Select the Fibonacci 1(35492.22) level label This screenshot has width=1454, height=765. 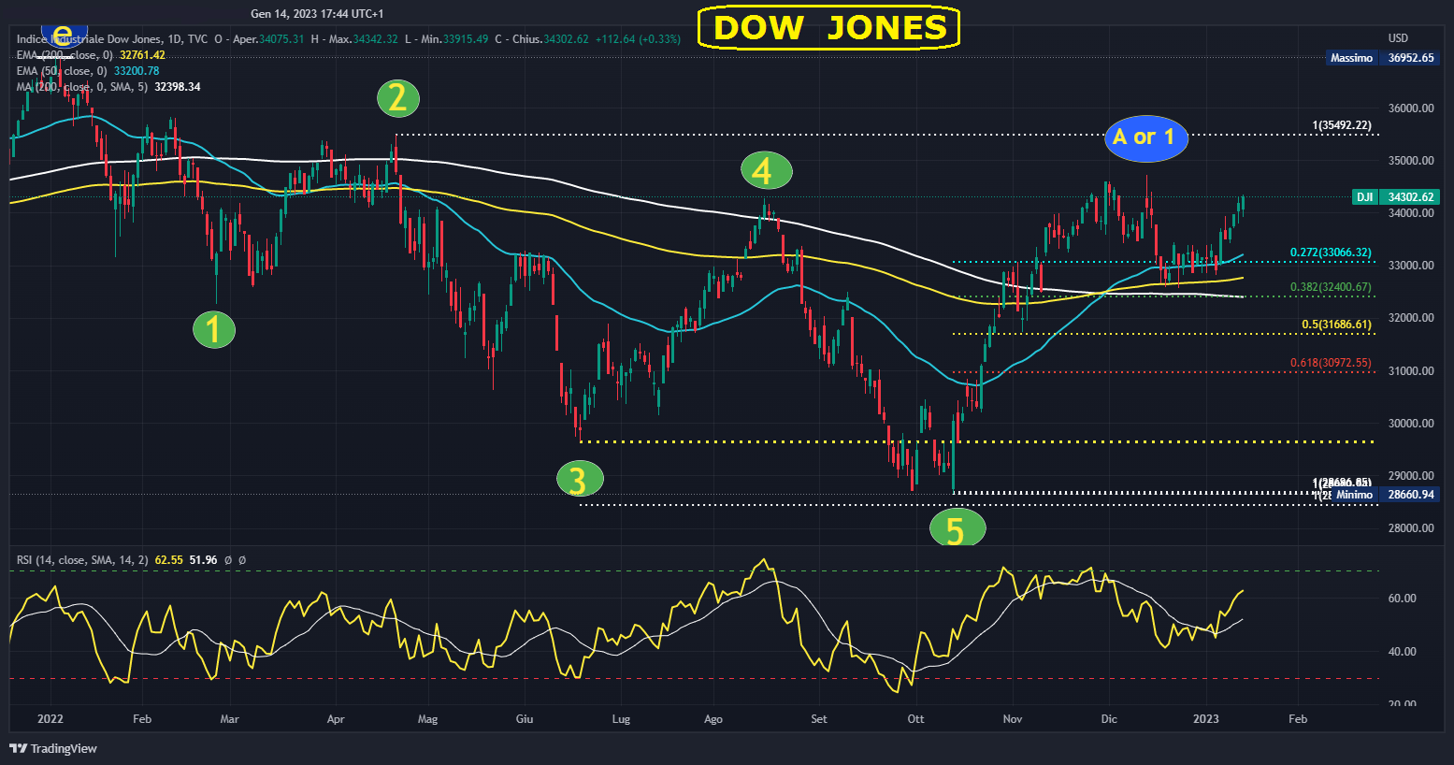point(1342,125)
